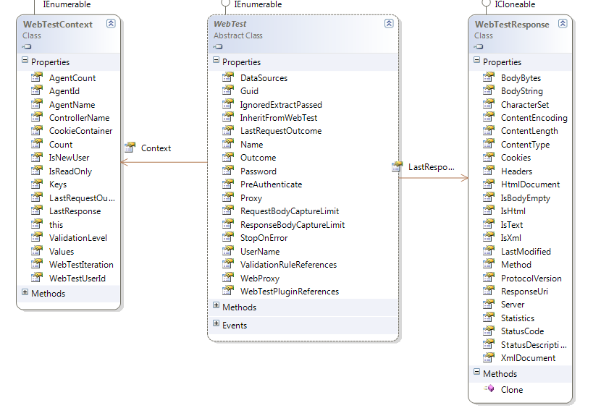Collapse Properties section in WebTestContext
This screenshot has height=408, width=601.
pos(25,60)
